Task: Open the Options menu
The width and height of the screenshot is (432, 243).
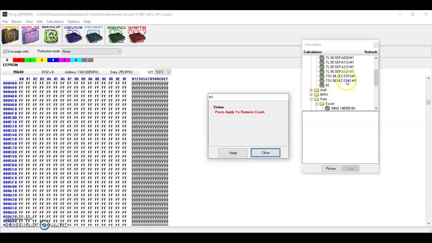Action: pos(73,22)
